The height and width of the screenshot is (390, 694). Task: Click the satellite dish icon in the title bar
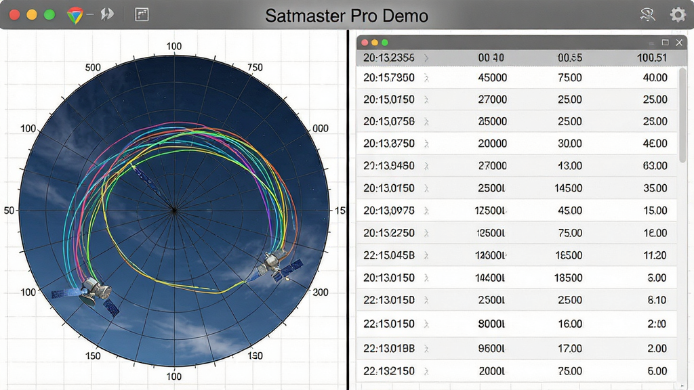click(x=647, y=15)
